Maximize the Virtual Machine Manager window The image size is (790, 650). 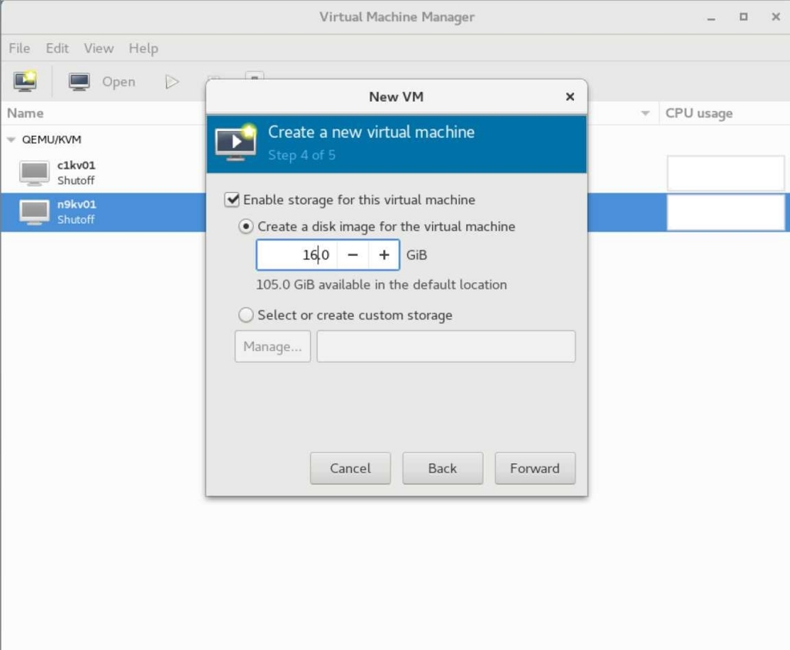(744, 17)
